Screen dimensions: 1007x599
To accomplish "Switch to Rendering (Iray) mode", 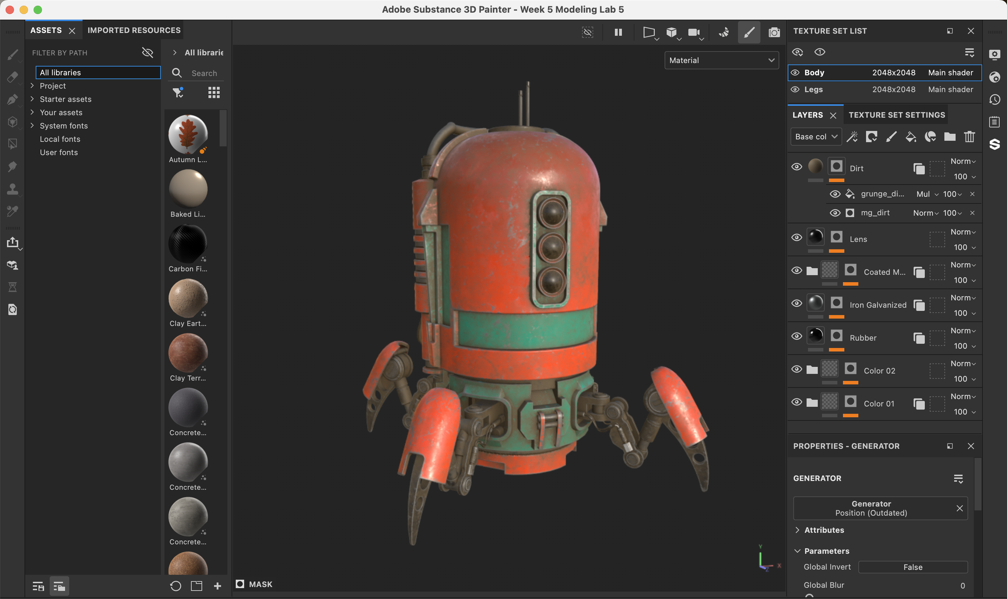I will coord(723,32).
